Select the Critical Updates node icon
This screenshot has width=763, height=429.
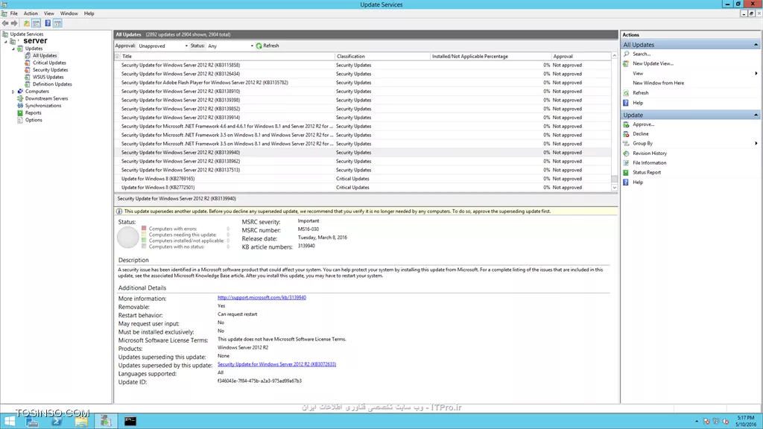pyautogui.click(x=28, y=63)
